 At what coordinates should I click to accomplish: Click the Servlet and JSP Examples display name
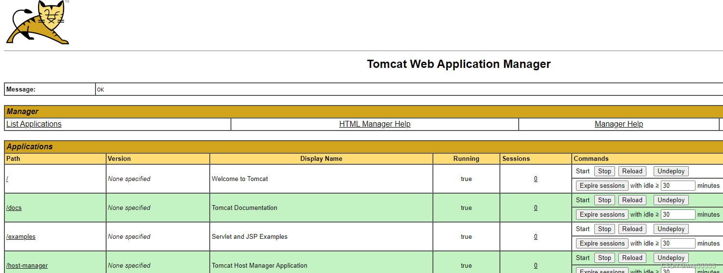pos(250,236)
